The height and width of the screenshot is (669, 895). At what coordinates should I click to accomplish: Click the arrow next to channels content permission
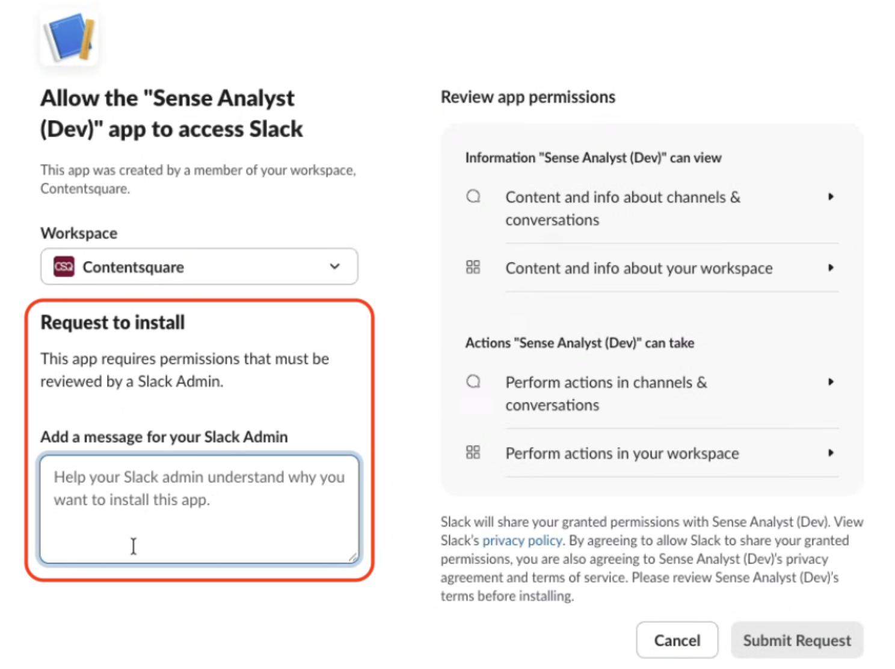[x=831, y=197]
